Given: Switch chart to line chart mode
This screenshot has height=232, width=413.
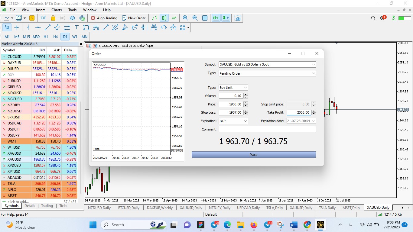Looking at the screenshot, I should 174,18.
